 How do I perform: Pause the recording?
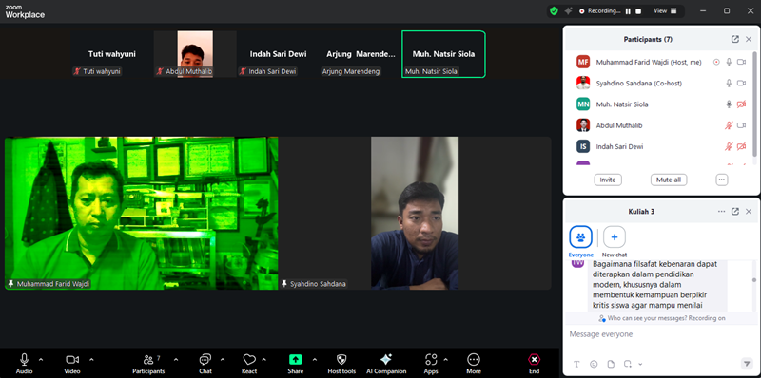click(628, 11)
